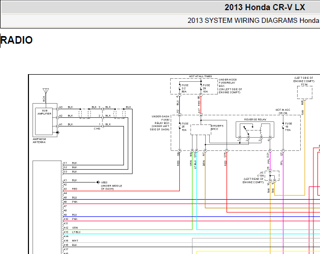Select the 'FUSE 29 10A' label
320x254 pixels.
[x=206, y=88]
